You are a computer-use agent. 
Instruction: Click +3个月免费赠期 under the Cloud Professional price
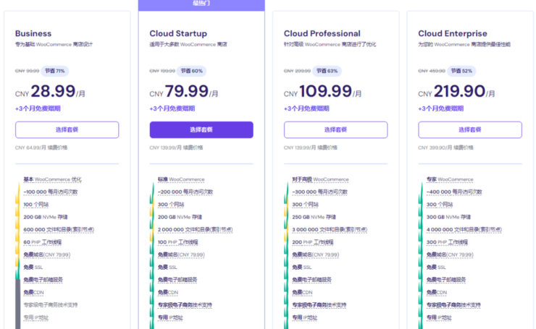[306, 108]
